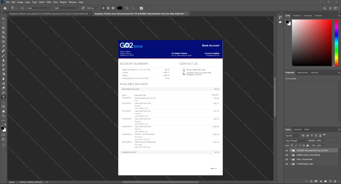Click the Create new layer icon
341x184 pixels.
click(x=330, y=181)
